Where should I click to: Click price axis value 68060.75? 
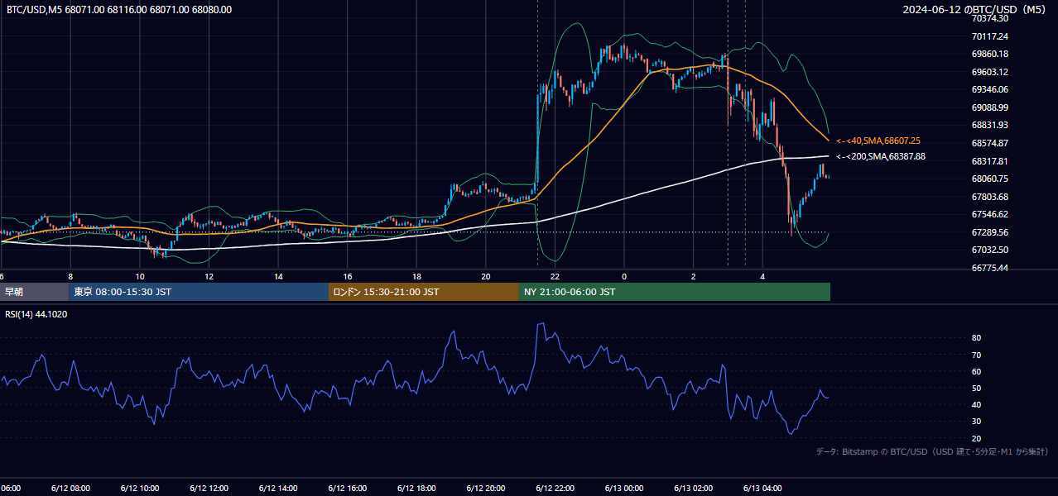coord(989,179)
